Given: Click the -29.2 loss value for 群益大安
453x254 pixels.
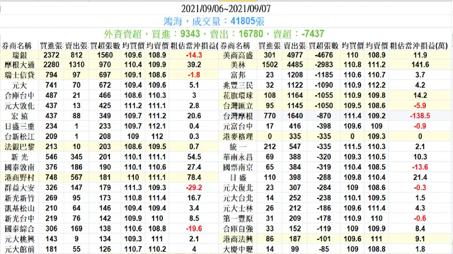Looking at the screenshot, I should 194,187.
